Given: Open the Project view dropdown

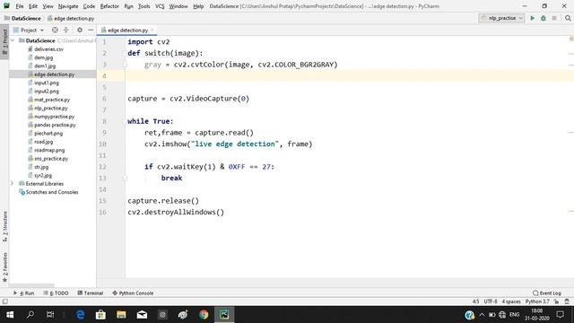Looking at the screenshot, I should (29, 30).
